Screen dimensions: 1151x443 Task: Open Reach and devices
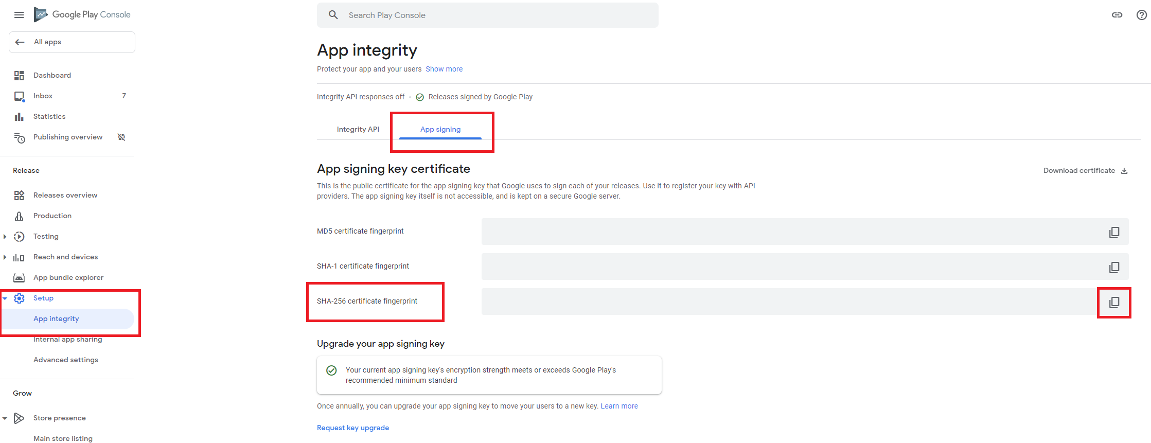[x=65, y=257]
